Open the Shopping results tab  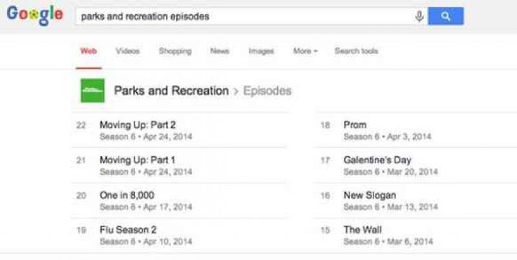(174, 51)
